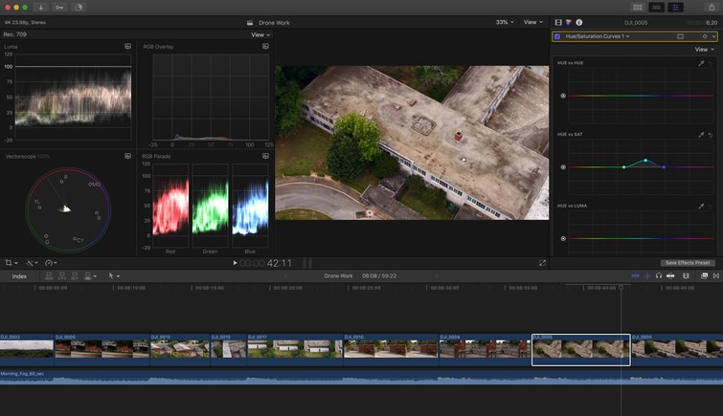
Task: Reset the HUE vs SAT curve
Action: pos(711,135)
